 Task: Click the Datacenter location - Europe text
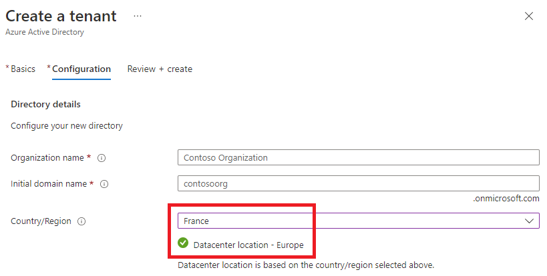(248, 245)
